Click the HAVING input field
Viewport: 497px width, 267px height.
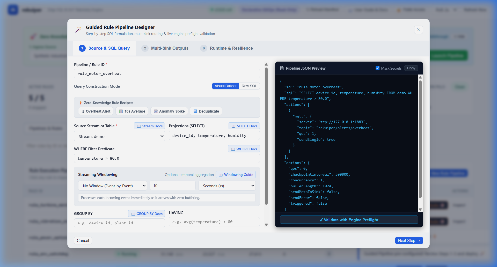click(x=214, y=222)
